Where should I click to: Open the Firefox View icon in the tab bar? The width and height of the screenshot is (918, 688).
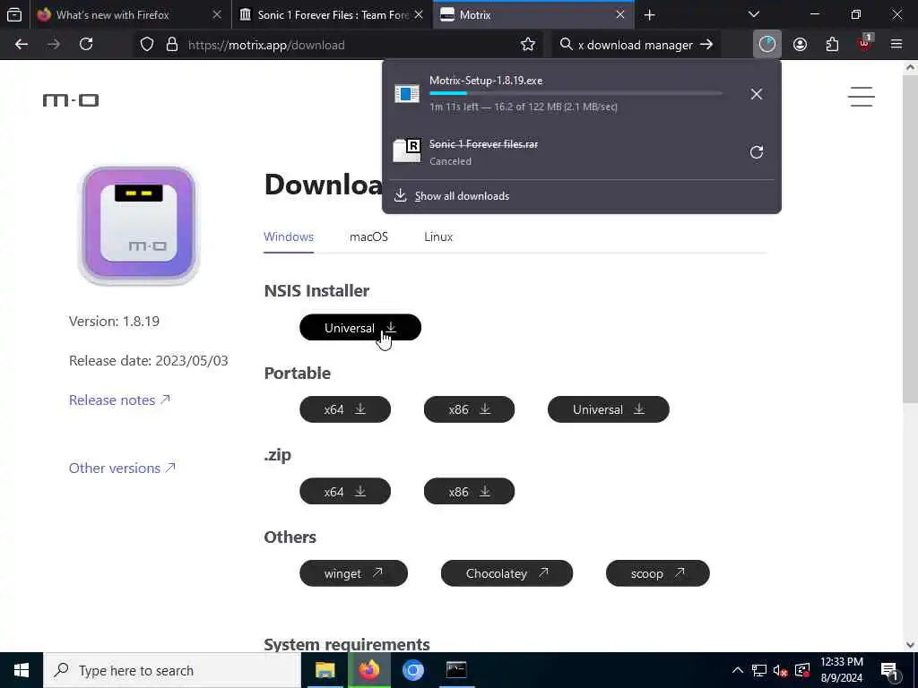(x=14, y=14)
